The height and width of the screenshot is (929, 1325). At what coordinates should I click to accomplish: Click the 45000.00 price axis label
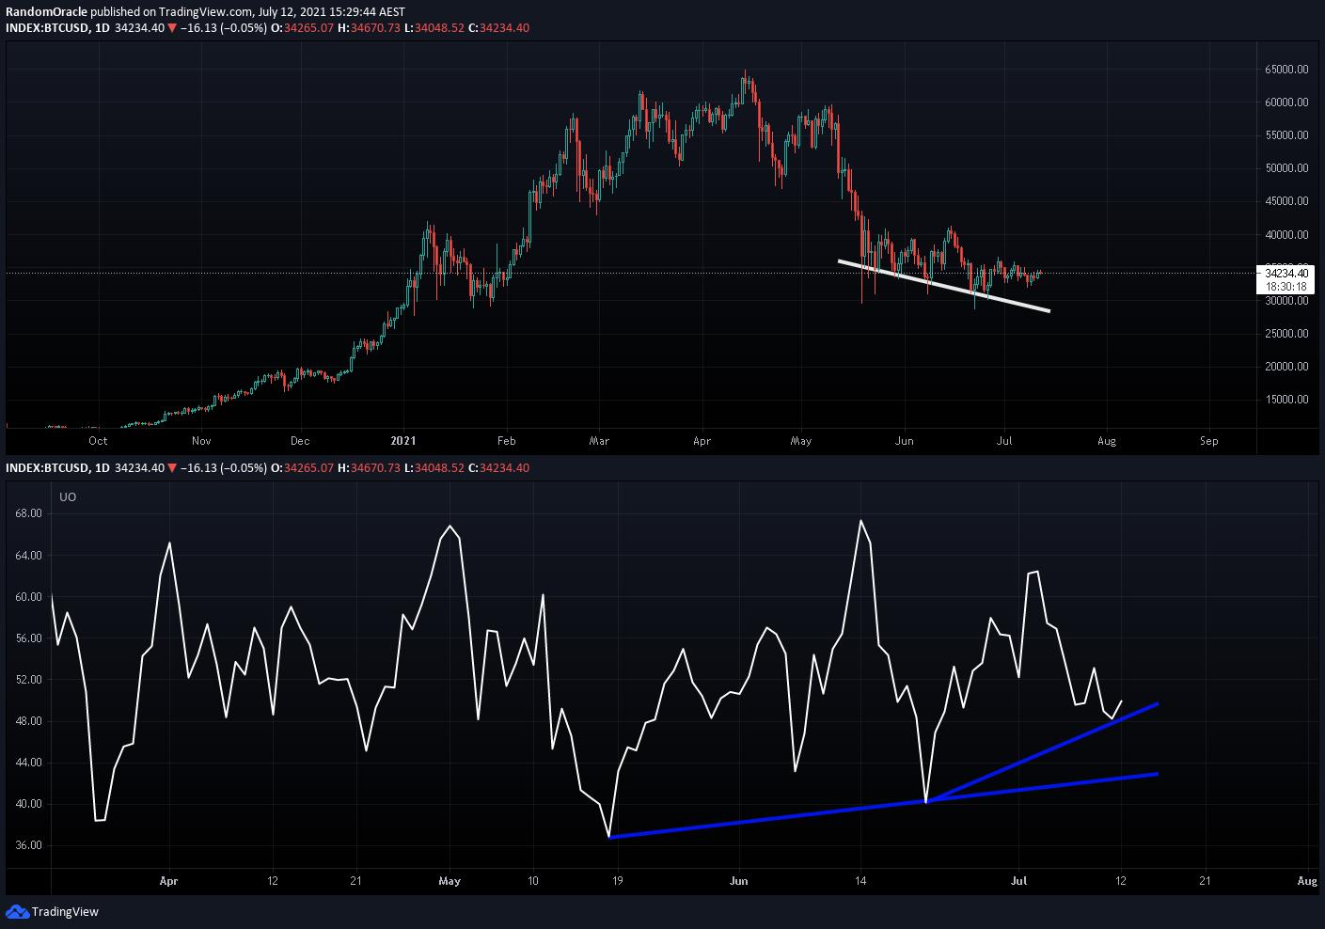(1286, 201)
